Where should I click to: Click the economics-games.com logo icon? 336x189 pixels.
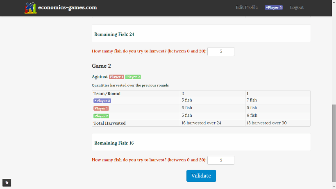pyautogui.click(x=30, y=8)
